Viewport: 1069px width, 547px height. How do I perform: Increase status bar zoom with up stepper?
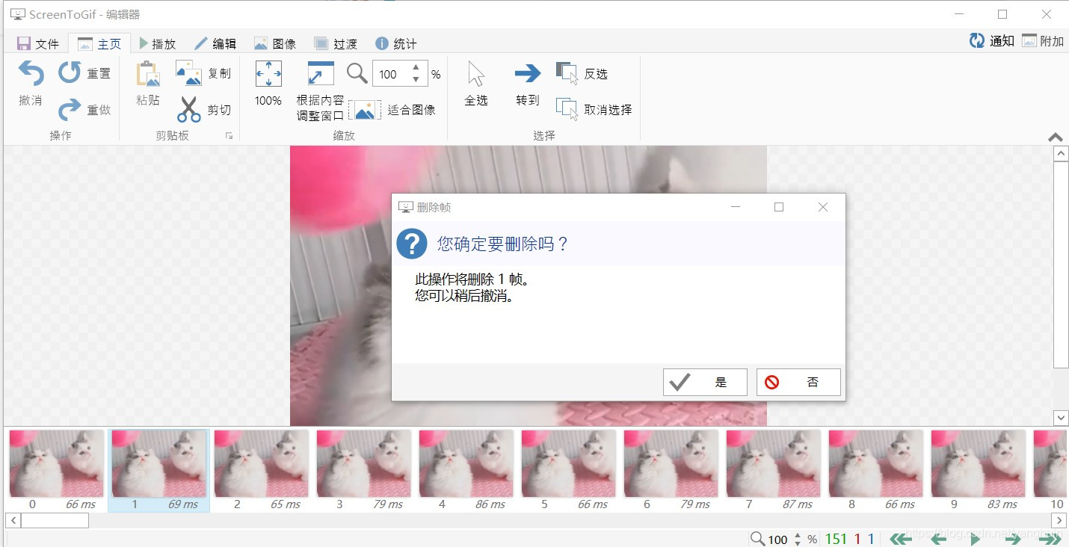(x=798, y=535)
